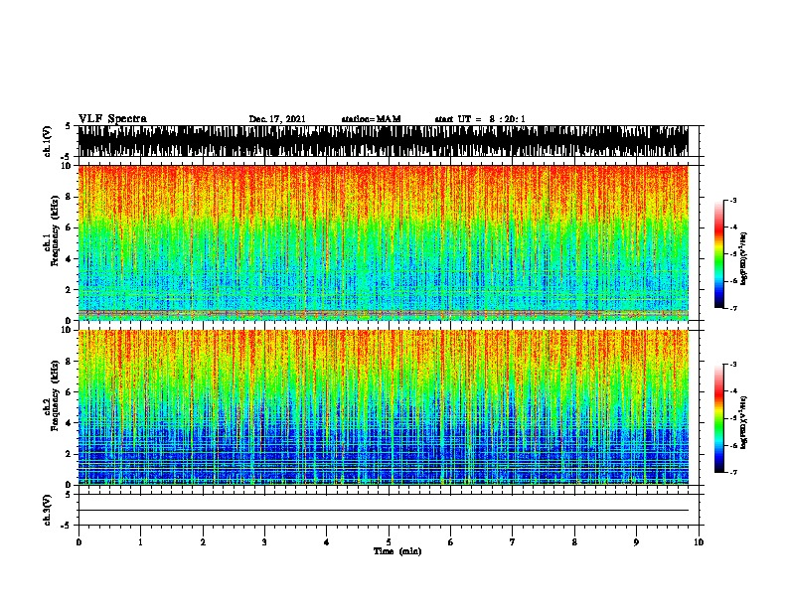Viewport: 787px width, 608px height.
Task: Click the "start UT = 8:20:1" header text
Action: coord(480,119)
